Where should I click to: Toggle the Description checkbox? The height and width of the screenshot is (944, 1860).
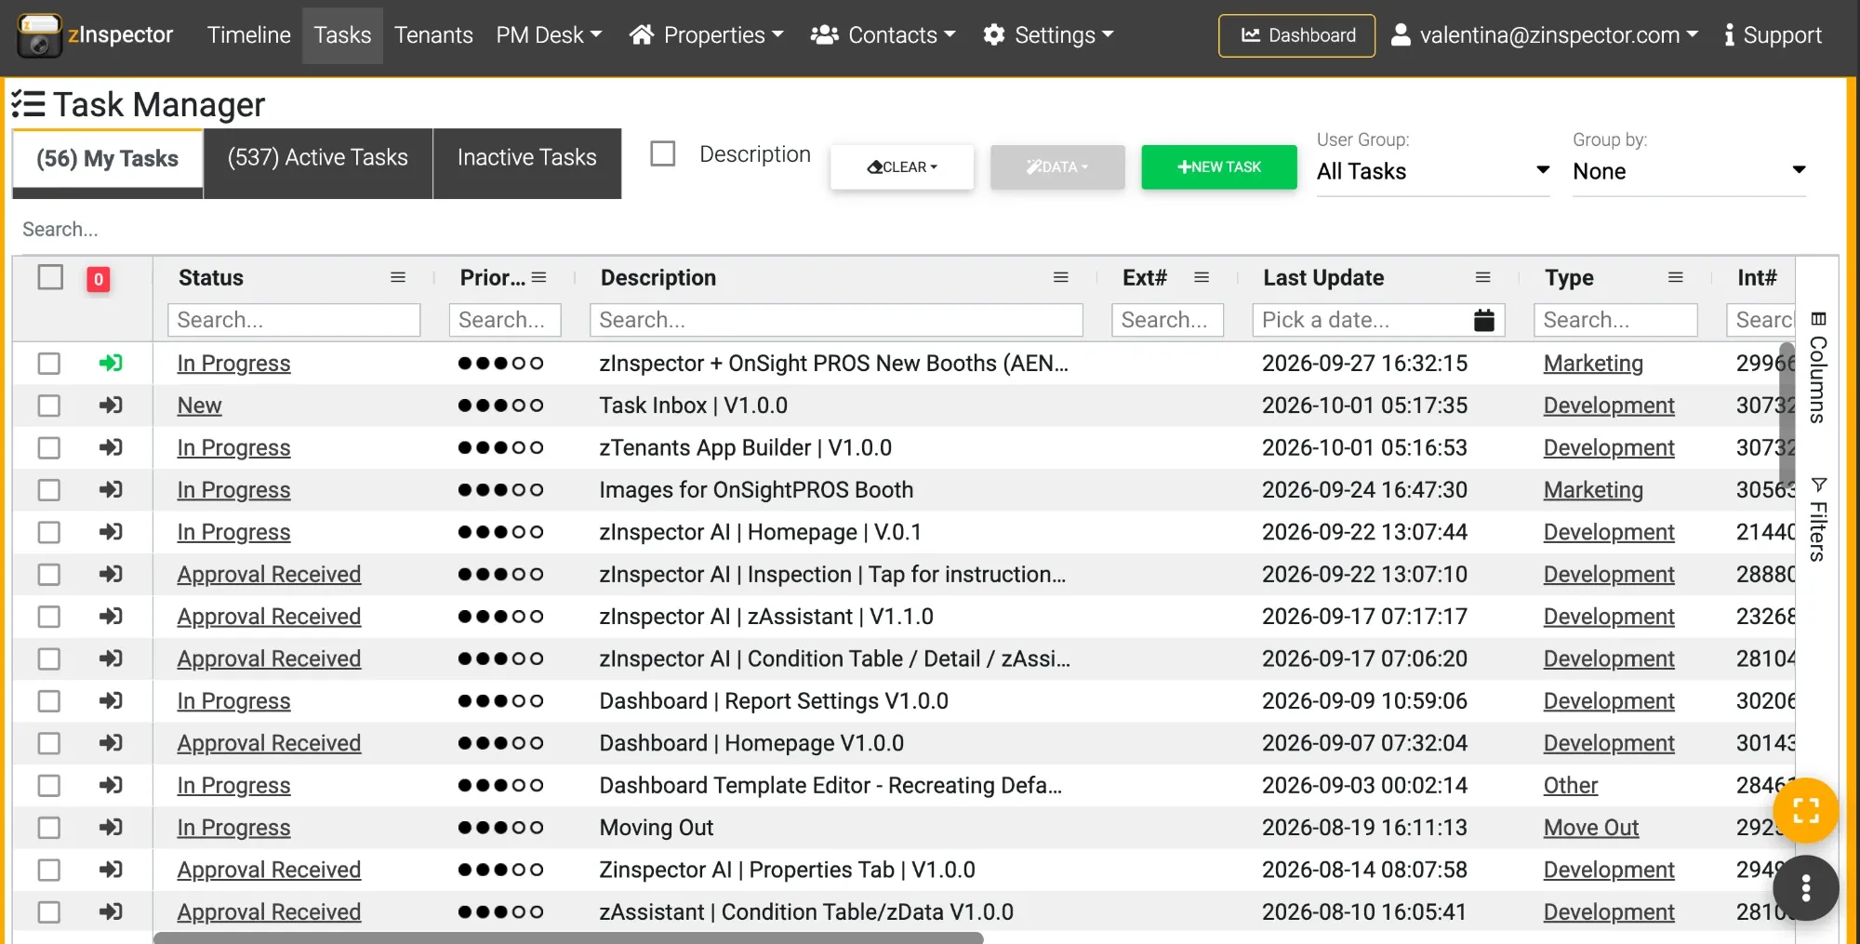663,153
